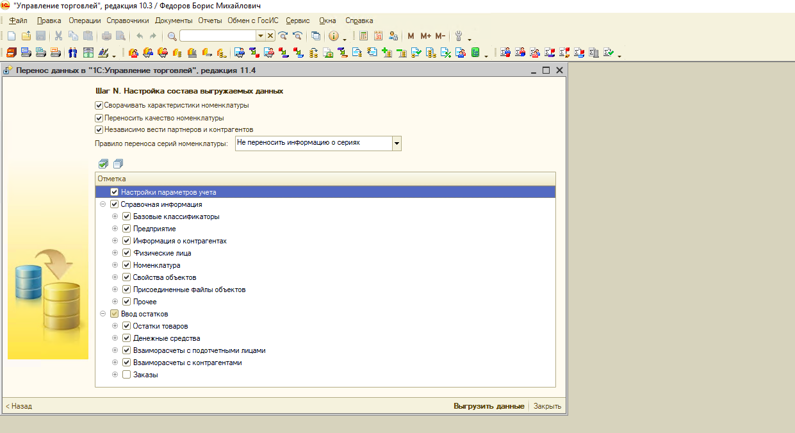Click the wrench tools icon
The image size is (795, 433).
[459, 36]
